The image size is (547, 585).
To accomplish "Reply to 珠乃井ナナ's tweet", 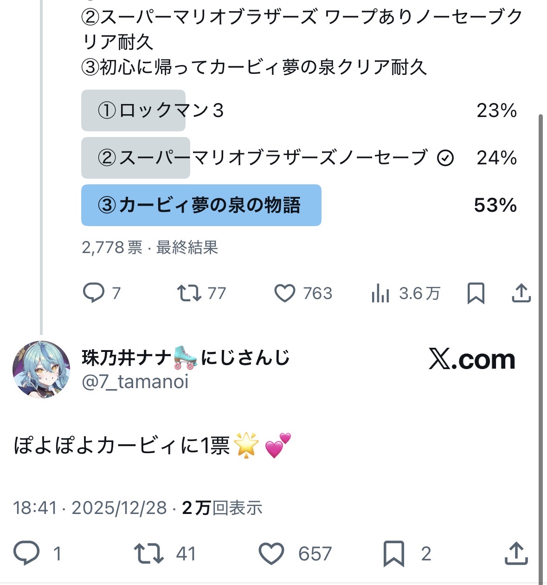I will (x=26, y=553).
